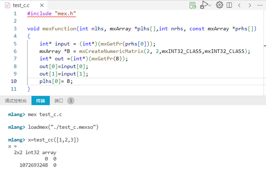Click line number 10 in the gutter
266x176 pixels.
pos(14,81)
